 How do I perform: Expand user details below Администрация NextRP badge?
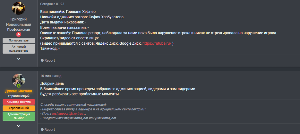pyautogui.click(x=19, y=126)
